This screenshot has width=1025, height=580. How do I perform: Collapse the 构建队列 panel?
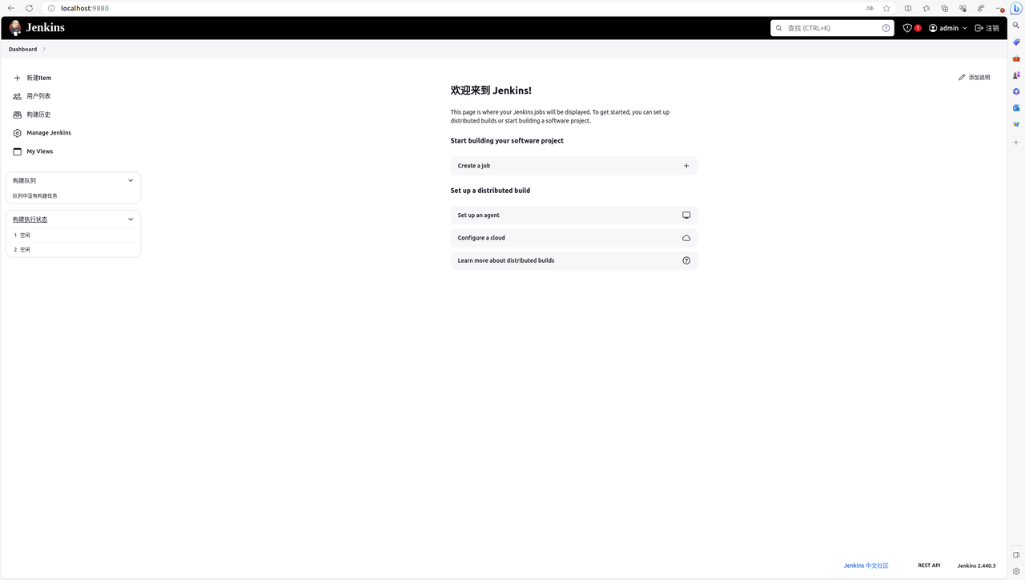(x=131, y=180)
